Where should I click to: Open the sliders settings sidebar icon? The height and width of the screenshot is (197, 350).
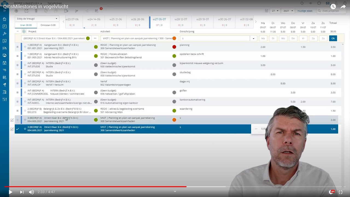point(5,99)
